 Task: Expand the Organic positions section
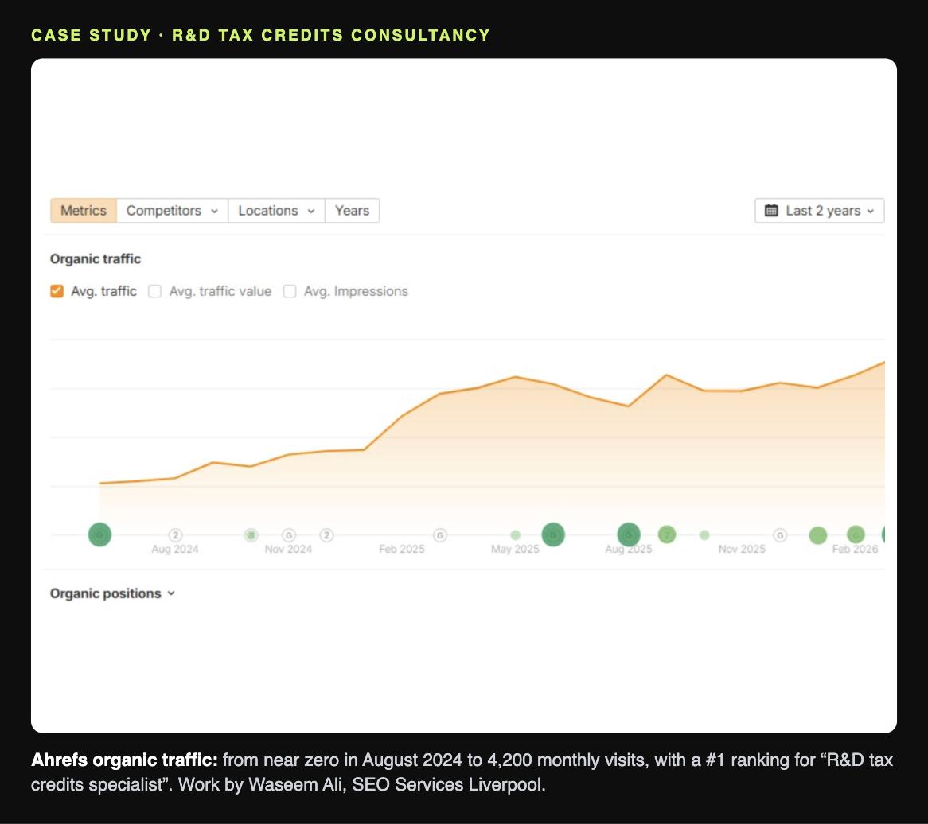[x=112, y=593]
